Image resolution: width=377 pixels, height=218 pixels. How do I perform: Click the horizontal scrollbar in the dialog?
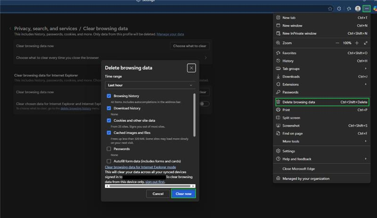coord(150,186)
